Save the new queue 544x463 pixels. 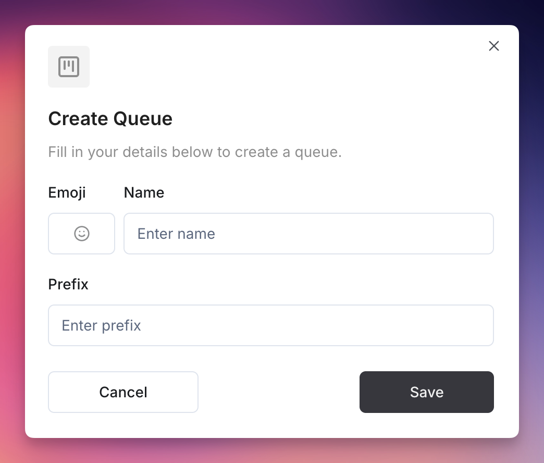[x=427, y=392]
